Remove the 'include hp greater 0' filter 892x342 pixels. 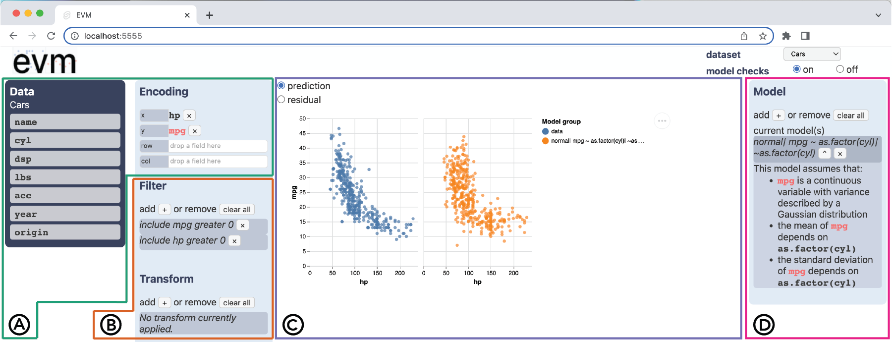[x=234, y=241]
